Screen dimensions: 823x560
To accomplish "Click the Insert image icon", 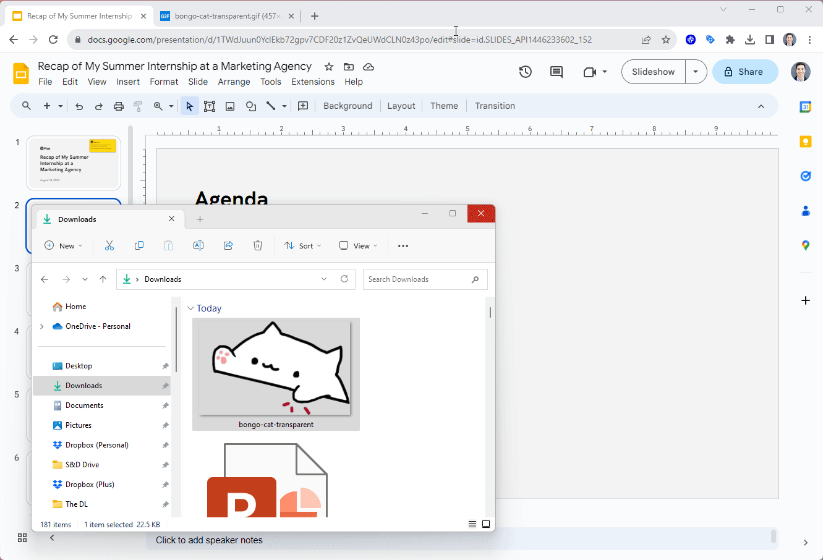I will pyautogui.click(x=230, y=106).
